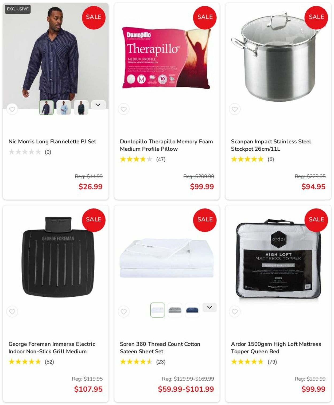This screenshot has height=405, width=334.
Task: Pick dark green check PJ variant
Action: point(81,108)
